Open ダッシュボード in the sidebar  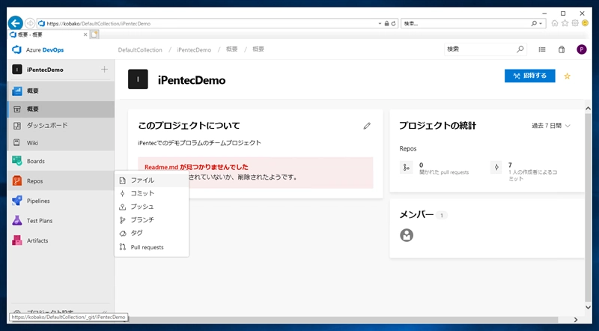coord(61,126)
